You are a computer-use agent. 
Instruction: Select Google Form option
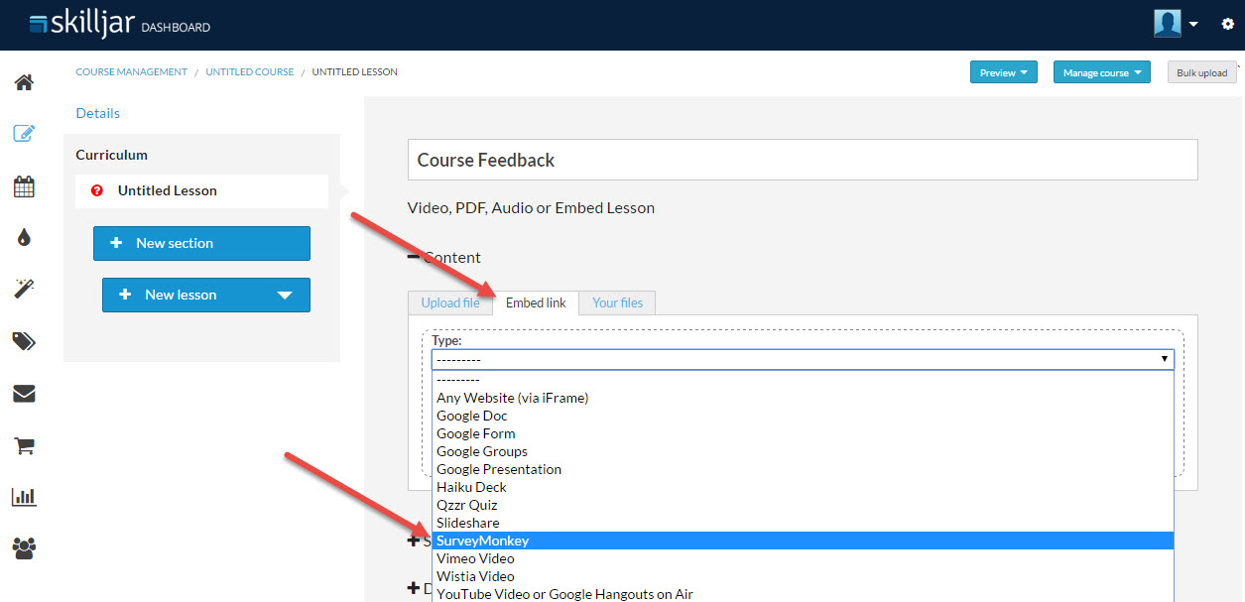coord(803,433)
